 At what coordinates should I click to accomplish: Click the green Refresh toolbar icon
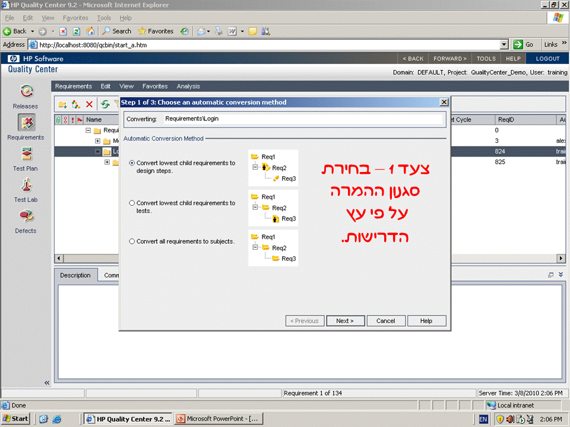click(x=106, y=104)
